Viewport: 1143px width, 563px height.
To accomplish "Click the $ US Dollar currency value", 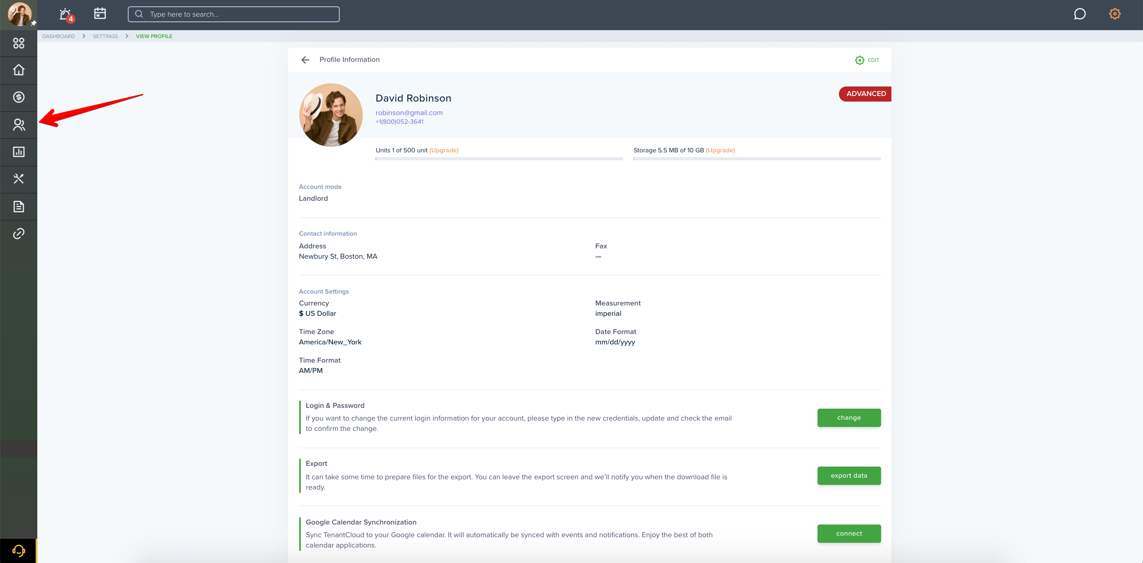I will coord(317,313).
